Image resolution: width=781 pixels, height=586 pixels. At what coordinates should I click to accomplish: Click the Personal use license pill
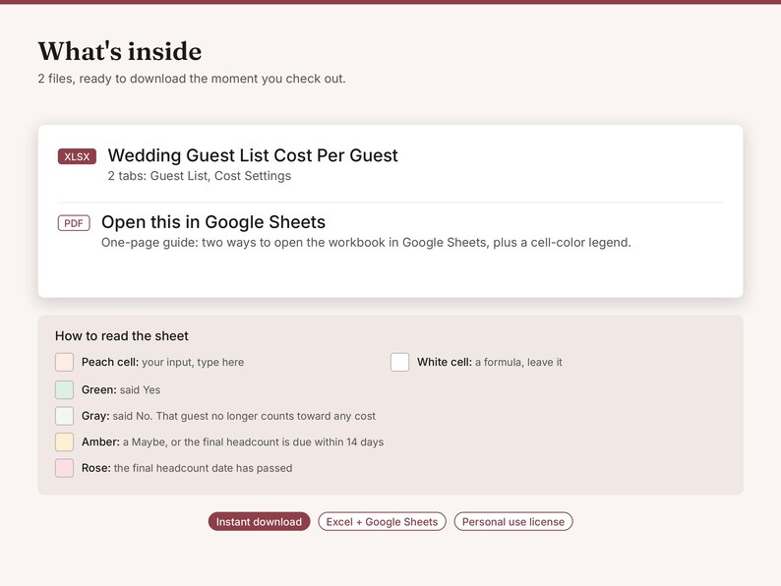(x=513, y=521)
